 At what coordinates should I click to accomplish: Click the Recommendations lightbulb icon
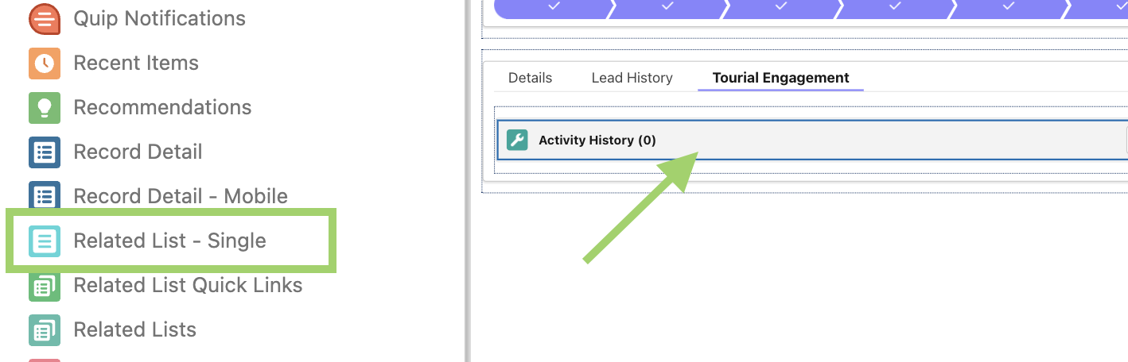[x=45, y=108]
